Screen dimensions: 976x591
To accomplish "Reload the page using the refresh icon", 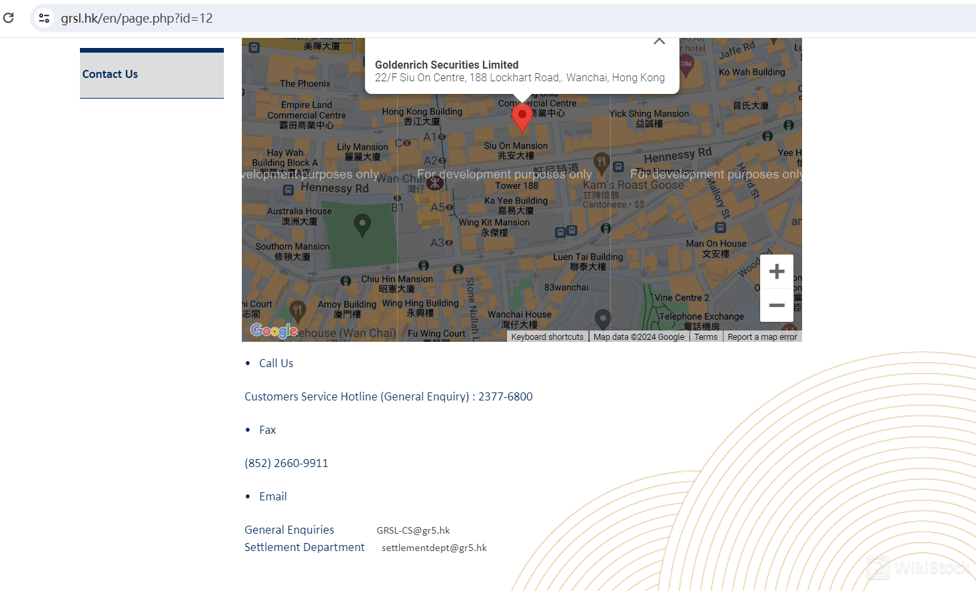I will pos(9,18).
